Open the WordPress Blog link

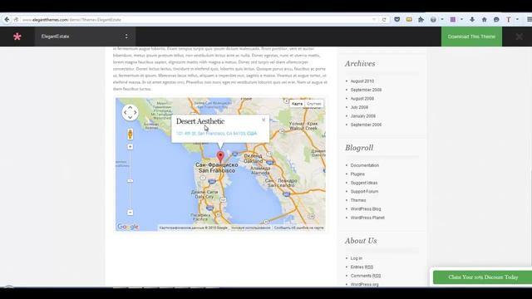click(366, 209)
